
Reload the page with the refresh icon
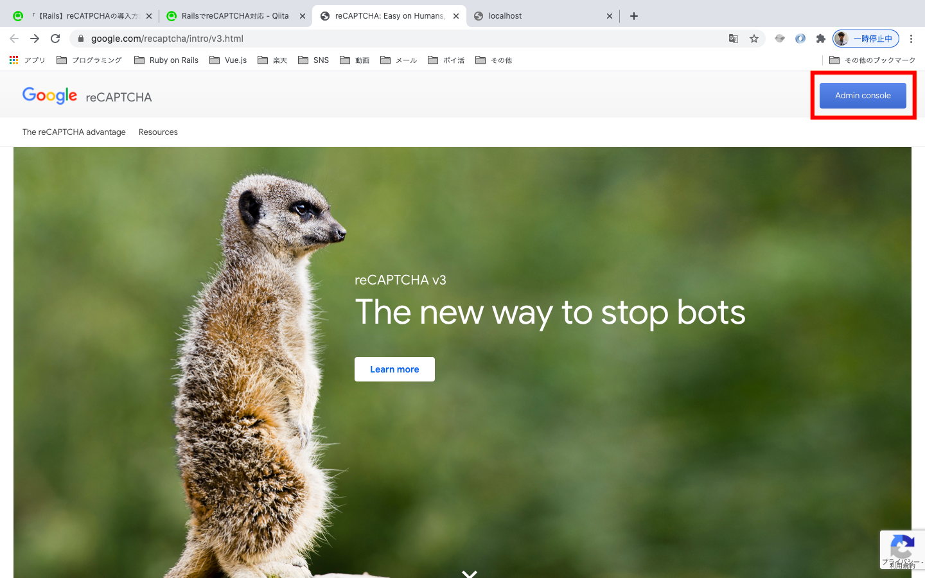point(55,39)
